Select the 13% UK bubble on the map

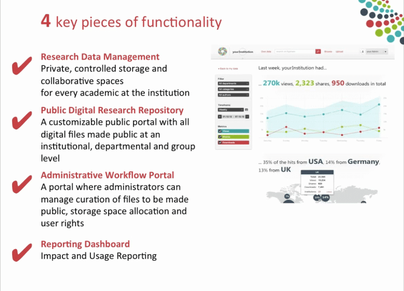(317, 198)
